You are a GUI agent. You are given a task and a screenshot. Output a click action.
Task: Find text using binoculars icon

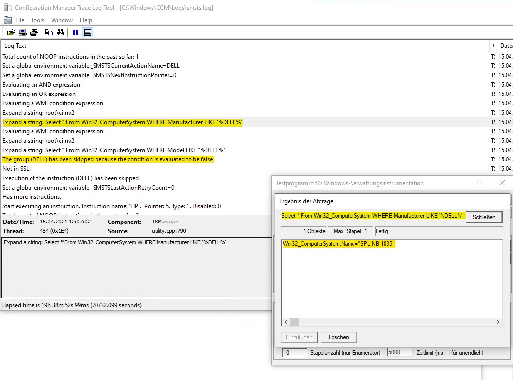coord(60,32)
